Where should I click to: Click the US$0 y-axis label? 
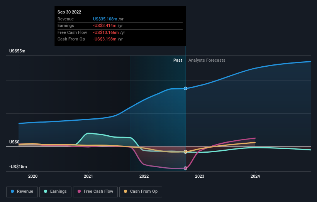14,142
